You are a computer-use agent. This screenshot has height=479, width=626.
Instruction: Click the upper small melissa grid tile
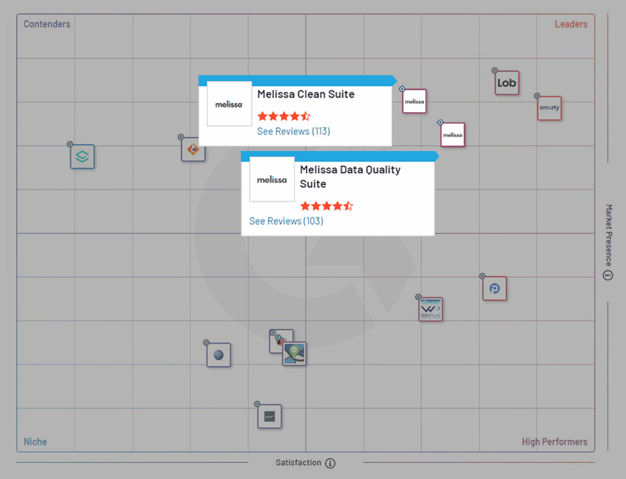(415, 101)
